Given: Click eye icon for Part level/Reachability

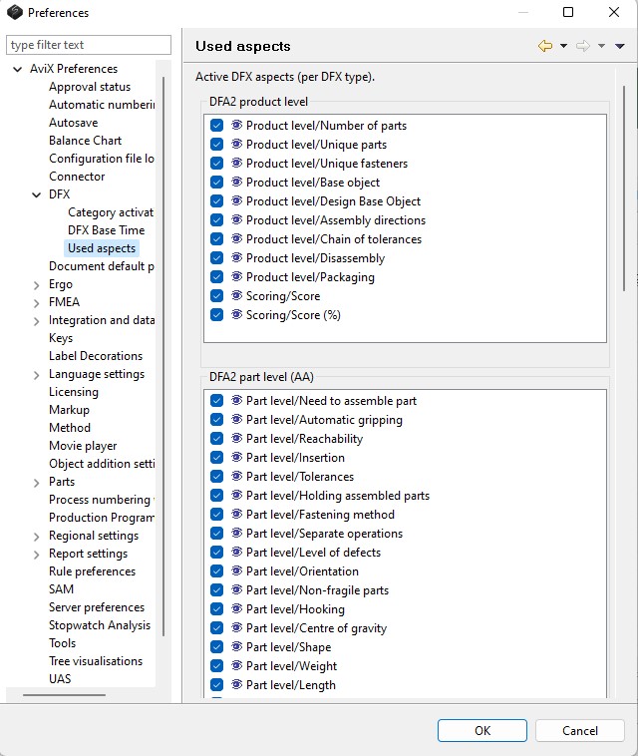Looking at the screenshot, I should point(237,439).
